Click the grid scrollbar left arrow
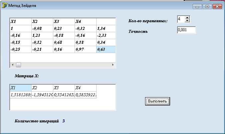This screenshot has width=225, height=134. (13, 65)
